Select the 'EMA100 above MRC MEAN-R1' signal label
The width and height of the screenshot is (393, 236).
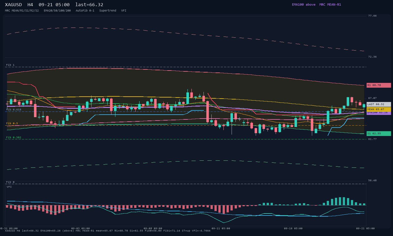tap(316, 4)
